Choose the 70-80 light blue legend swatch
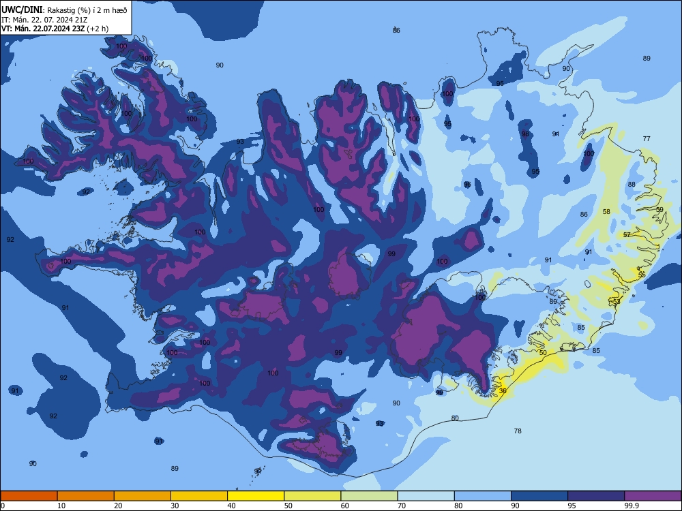The image size is (682, 511). pyautogui.click(x=426, y=496)
